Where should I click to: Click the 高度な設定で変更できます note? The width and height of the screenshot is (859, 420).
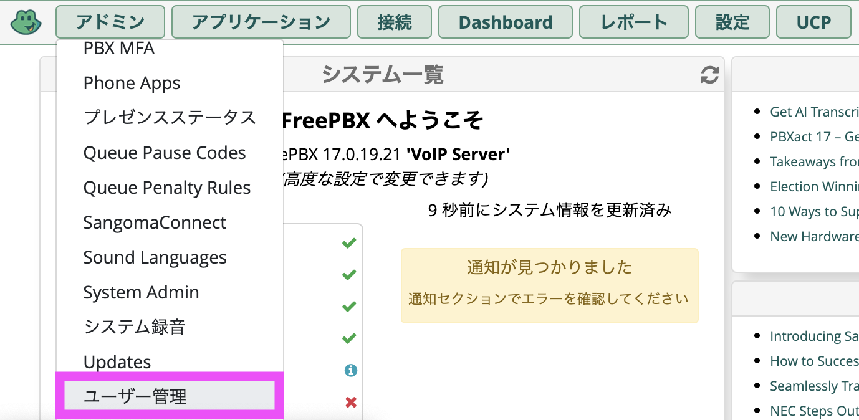click(386, 179)
